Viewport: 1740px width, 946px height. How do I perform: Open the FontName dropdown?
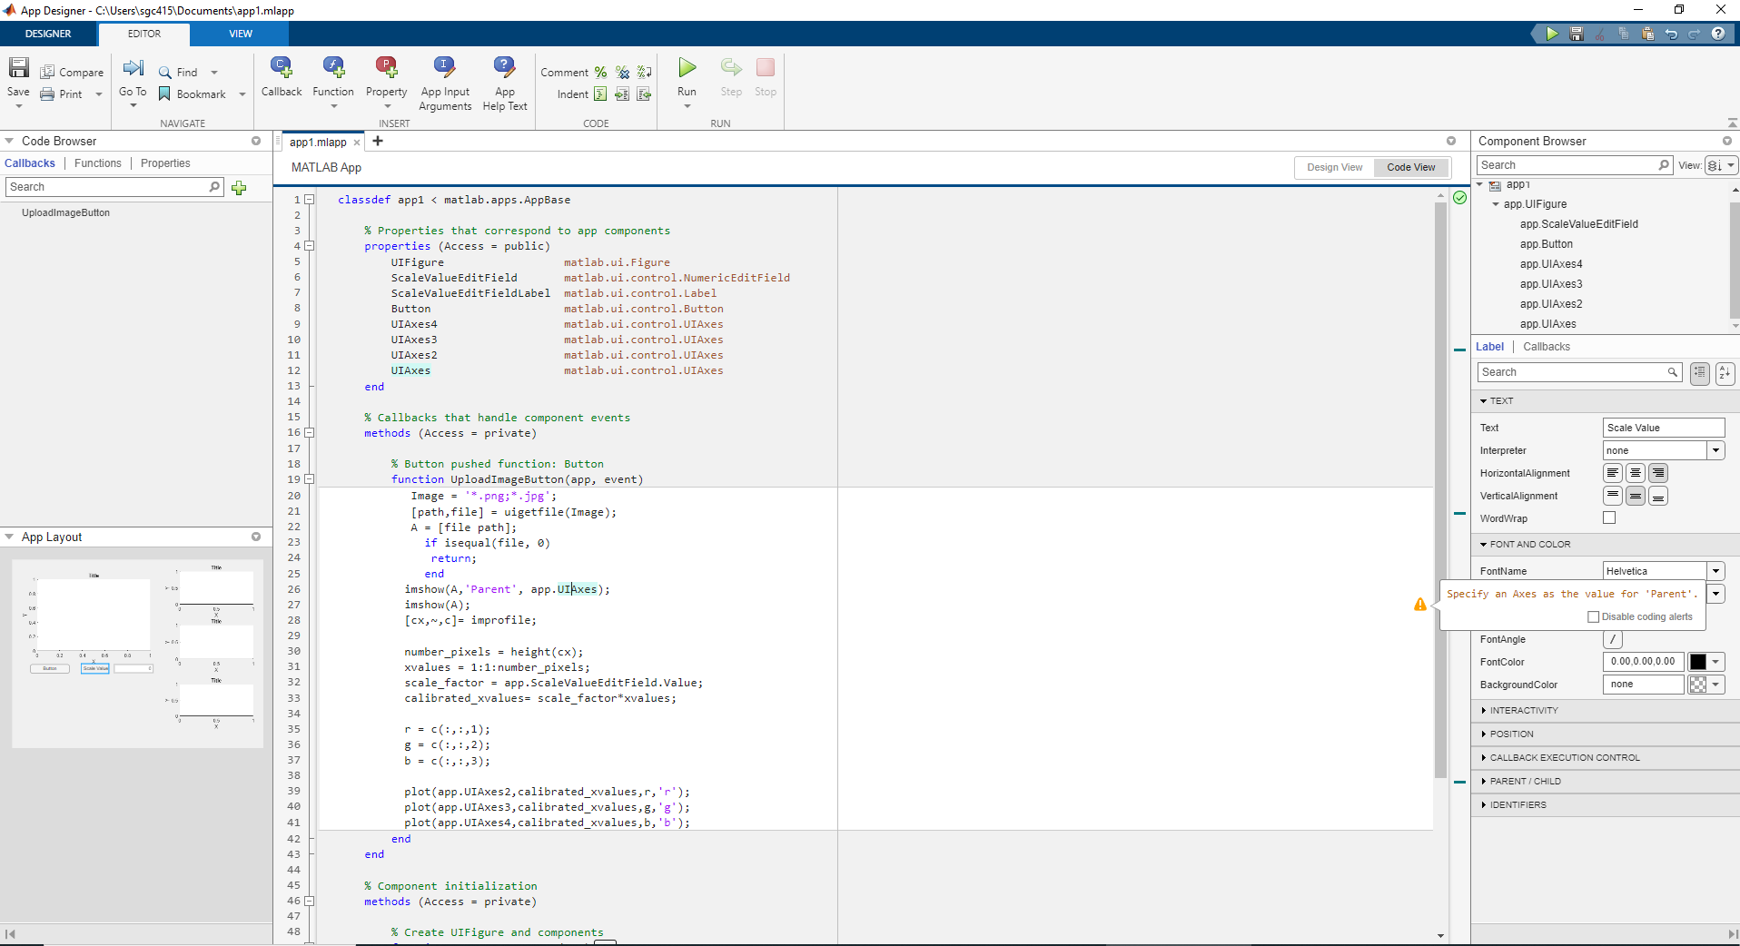click(x=1715, y=571)
